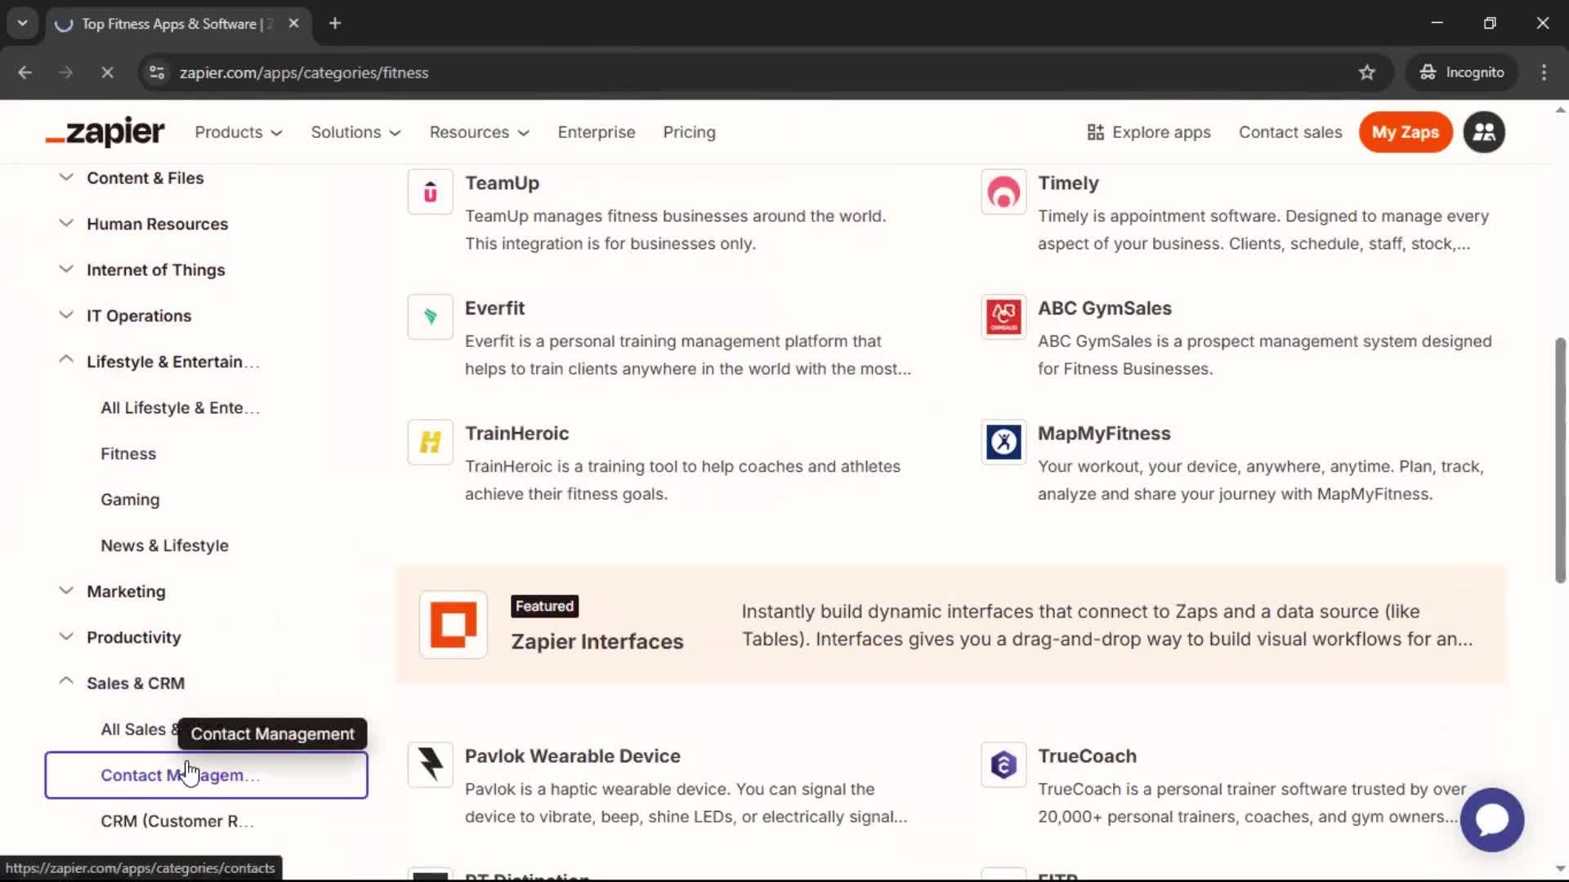Click the Featured badge label
The width and height of the screenshot is (1569, 882).
coord(544,606)
